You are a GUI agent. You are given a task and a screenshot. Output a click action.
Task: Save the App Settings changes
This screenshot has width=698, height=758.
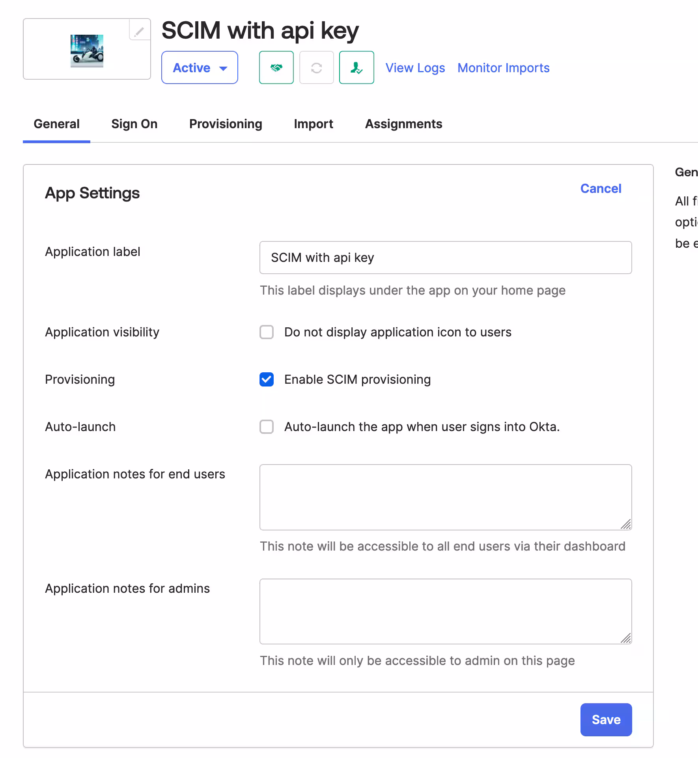pyautogui.click(x=606, y=719)
